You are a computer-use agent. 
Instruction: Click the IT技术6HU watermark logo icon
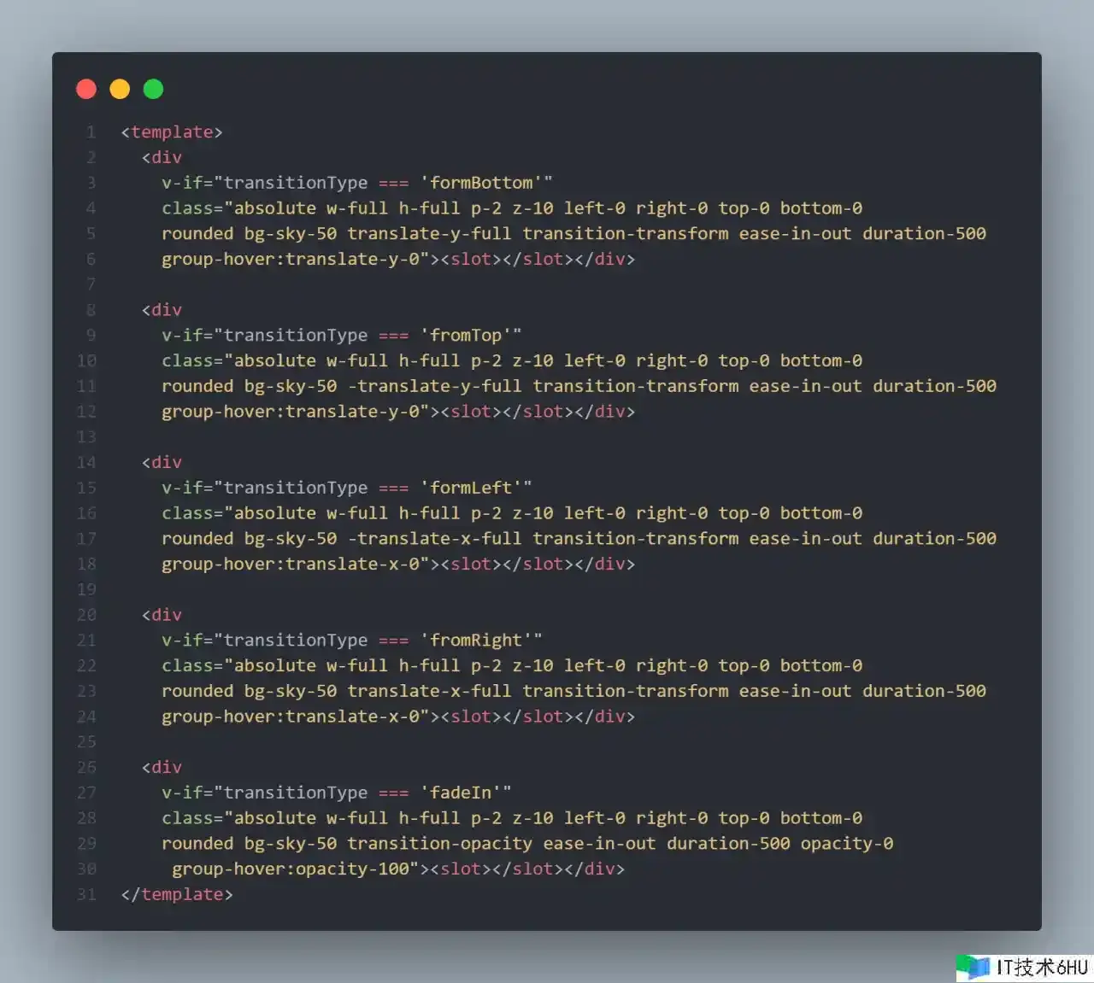[x=973, y=967]
